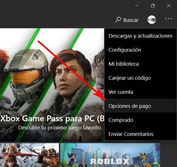The image size is (177, 167).
Task: Select Comprado menu entry
Action: click(x=141, y=120)
